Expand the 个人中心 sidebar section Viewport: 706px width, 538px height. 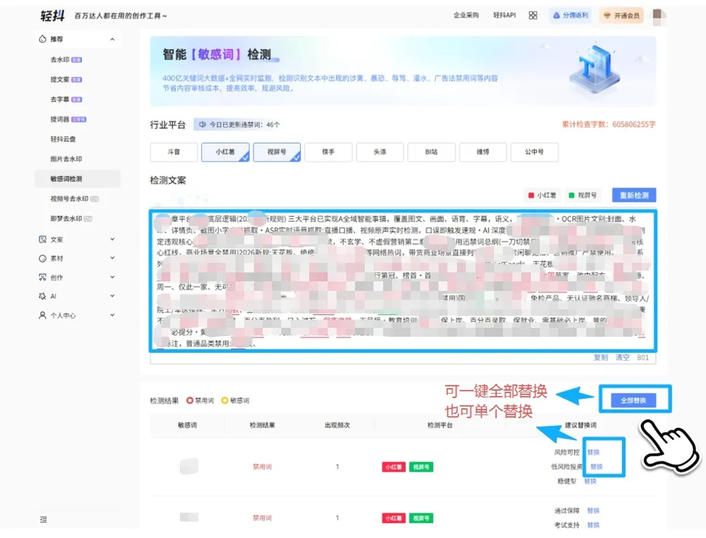tap(112, 315)
